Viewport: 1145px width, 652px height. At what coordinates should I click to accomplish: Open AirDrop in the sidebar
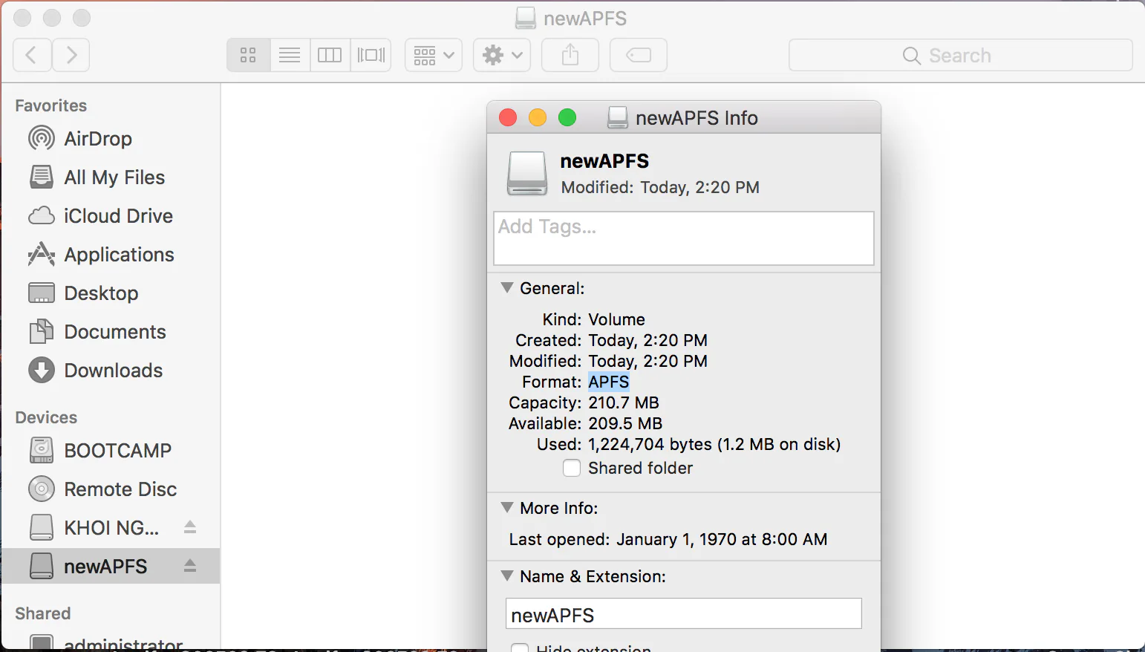point(111,139)
